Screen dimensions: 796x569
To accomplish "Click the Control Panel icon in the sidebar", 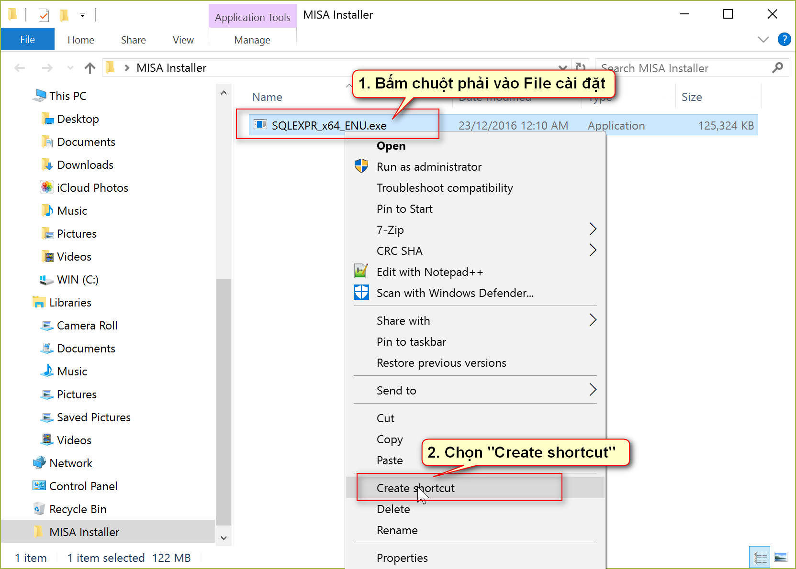I will pyautogui.click(x=39, y=486).
